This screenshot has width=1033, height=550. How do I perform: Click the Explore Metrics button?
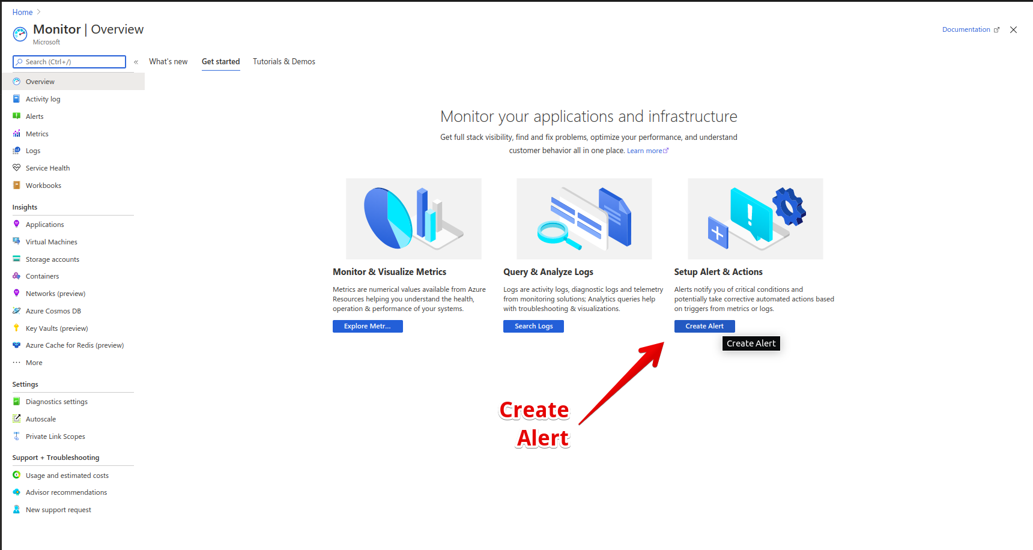click(368, 326)
